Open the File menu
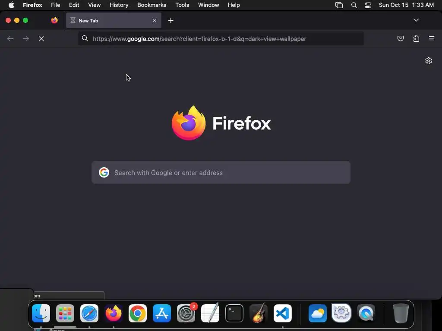 (56, 5)
